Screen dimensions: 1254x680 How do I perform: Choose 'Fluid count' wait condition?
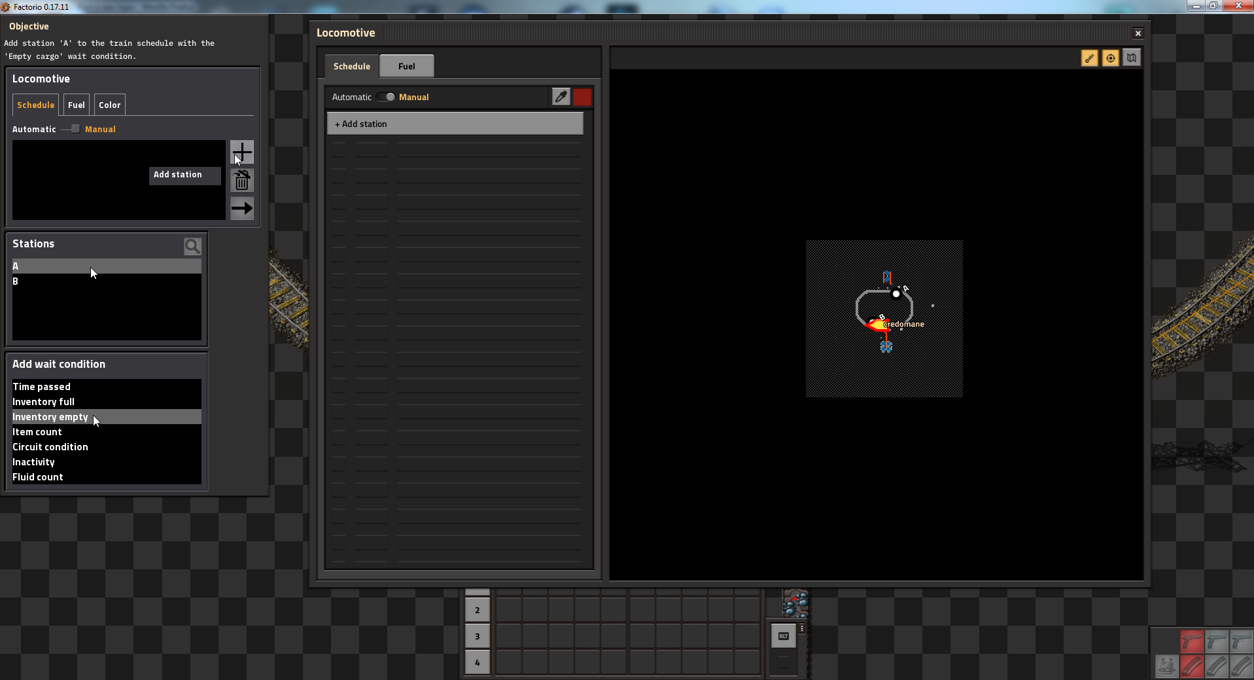[107, 477]
